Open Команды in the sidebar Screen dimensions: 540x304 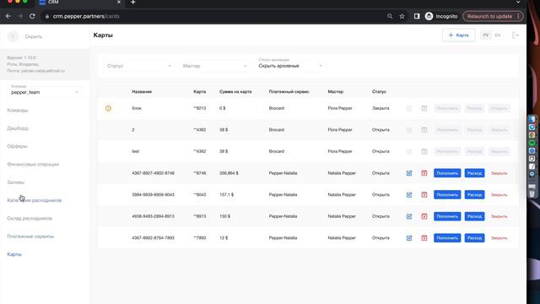[x=18, y=111]
